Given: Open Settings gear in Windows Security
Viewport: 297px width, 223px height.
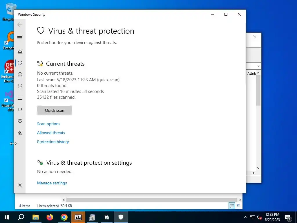Looking at the screenshot, I should 20,185.
